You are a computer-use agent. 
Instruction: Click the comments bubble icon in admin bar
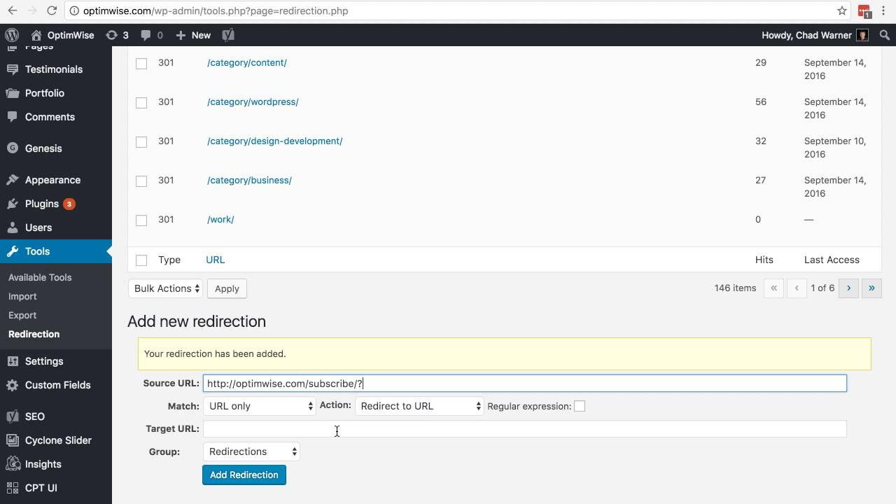[143, 34]
